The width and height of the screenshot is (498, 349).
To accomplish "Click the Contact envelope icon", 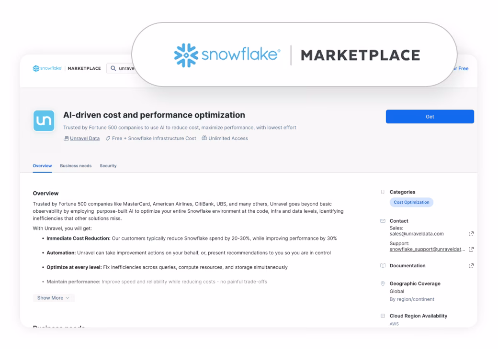I will coord(383,221).
